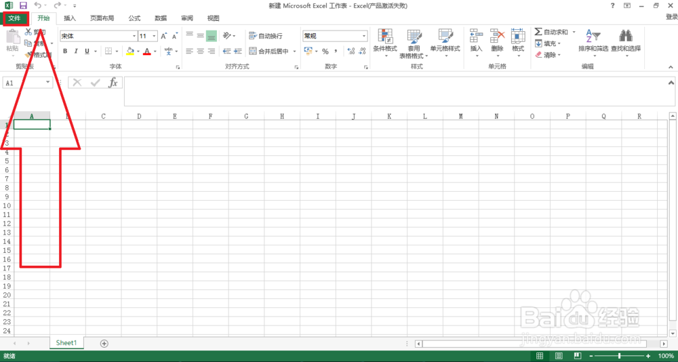The image size is (678, 362).
Task: Click the comma style icon
Action: [336, 51]
